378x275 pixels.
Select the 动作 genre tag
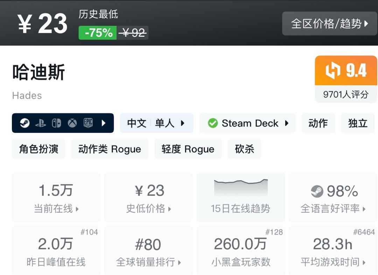(x=318, y=123)
